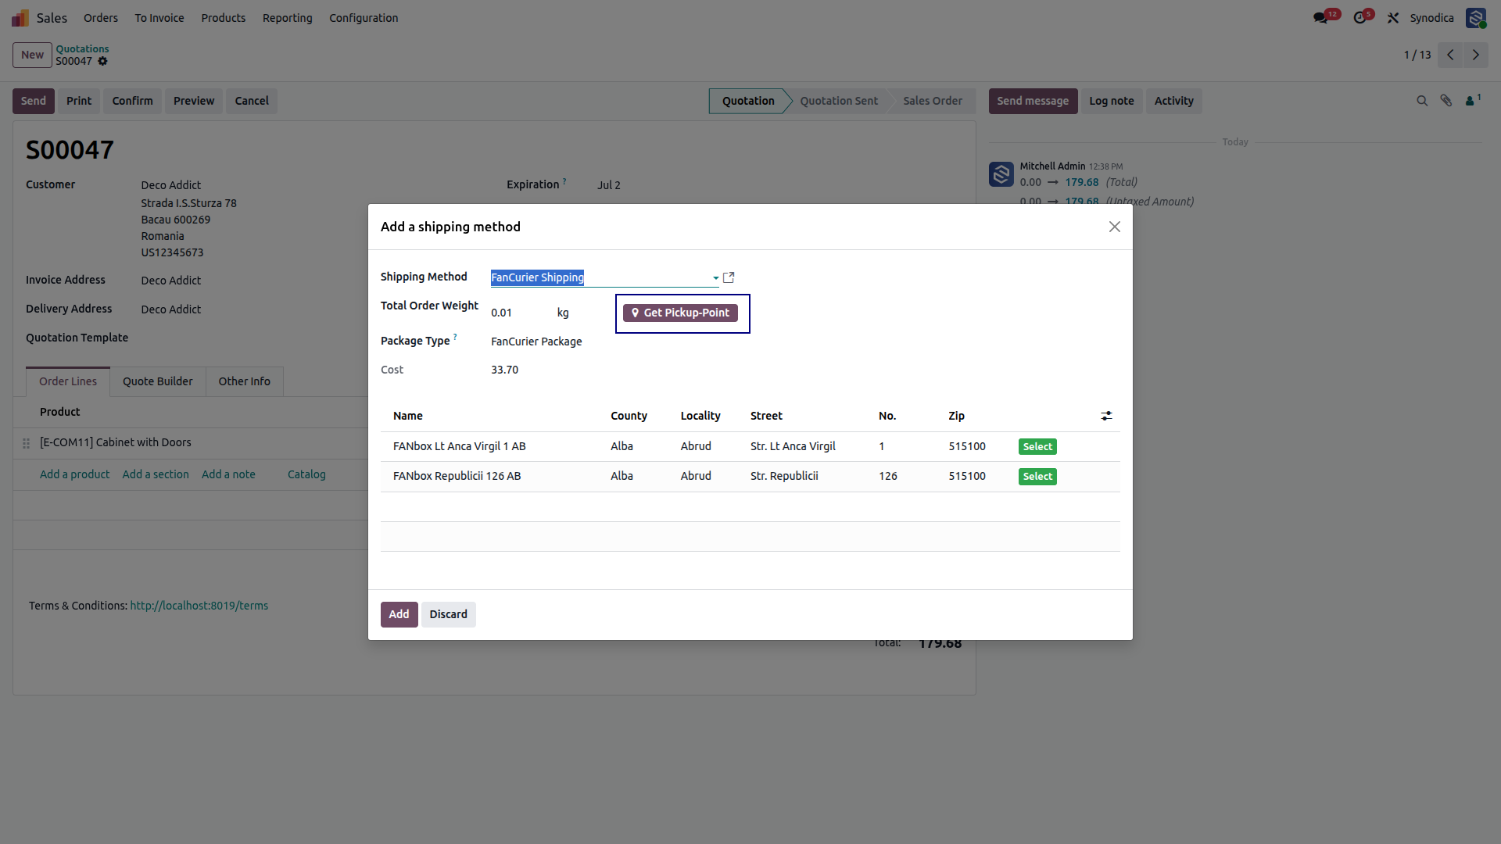Open attachments paperclip icon
This screenshot has height=844, width=1501.
(x=1446, y=101)
